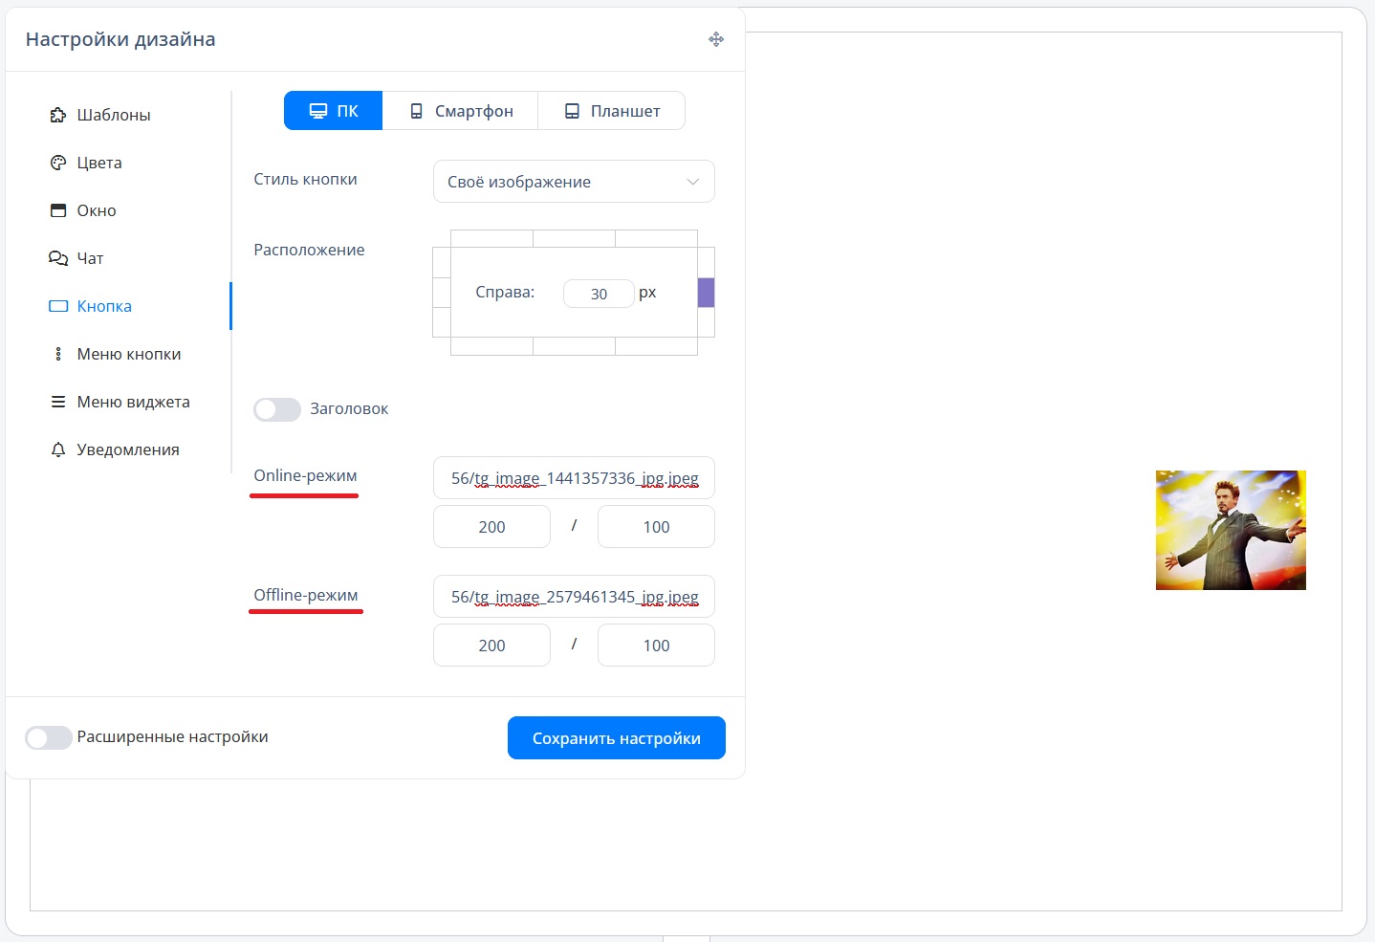Switch to the Планшет tab
Screen dimensions: 1375x942
(x=611, y=111)
